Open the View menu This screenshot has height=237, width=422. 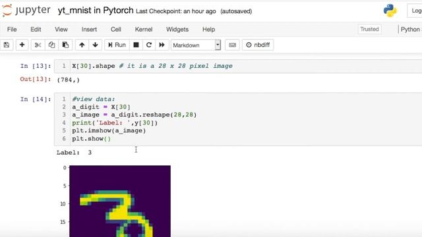tap(61, 29)
